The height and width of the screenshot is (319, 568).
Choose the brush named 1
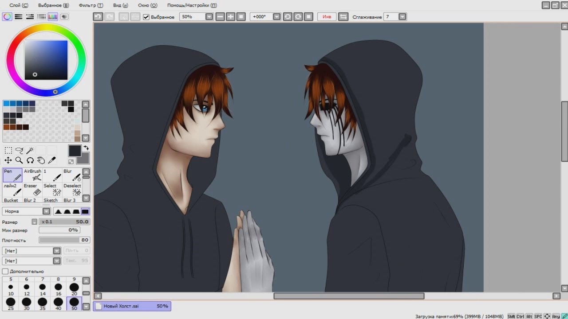click(x=52, y=175)
